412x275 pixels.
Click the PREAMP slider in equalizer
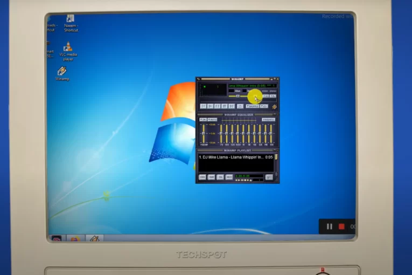pyautogui.click(x=204, y=134)
